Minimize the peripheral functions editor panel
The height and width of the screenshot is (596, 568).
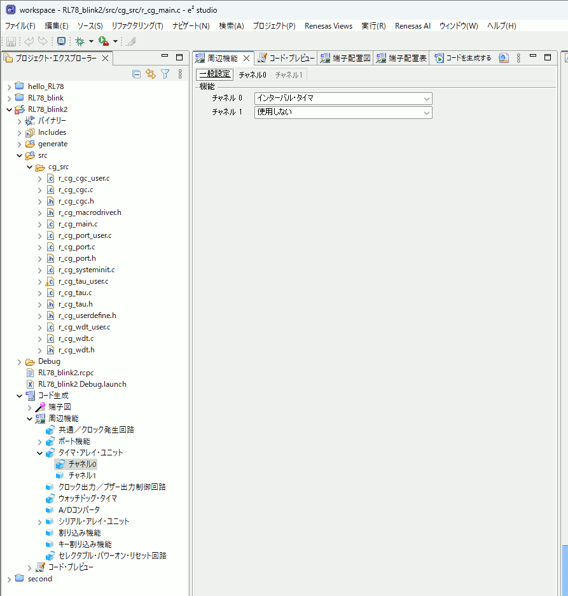point(533,56)
